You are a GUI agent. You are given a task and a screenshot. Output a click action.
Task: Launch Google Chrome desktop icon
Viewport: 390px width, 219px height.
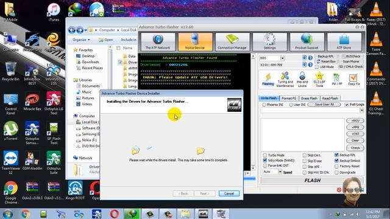pos(11,192)
